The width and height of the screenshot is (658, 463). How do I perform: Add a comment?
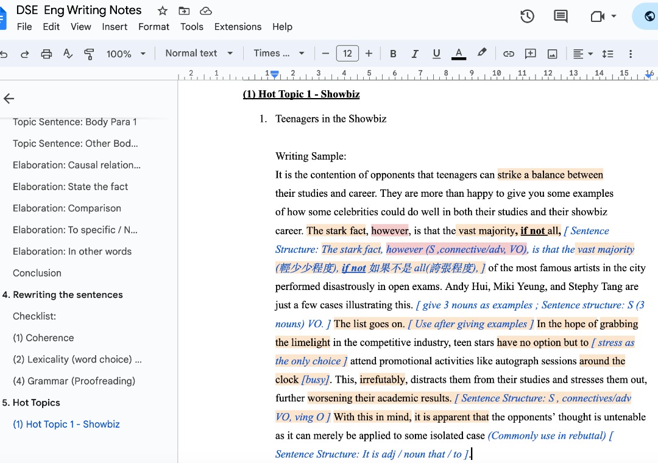click(530, 54)
